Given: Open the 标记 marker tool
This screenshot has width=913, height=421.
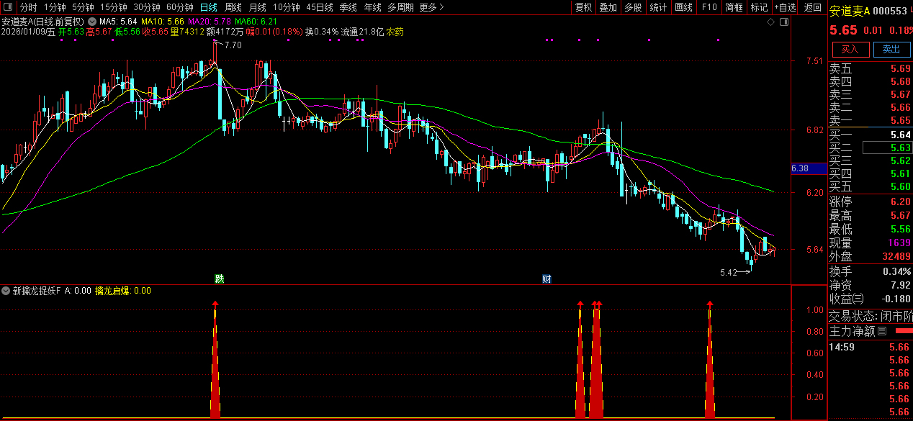Looking at the screenshot, I should tap(760, 7).
